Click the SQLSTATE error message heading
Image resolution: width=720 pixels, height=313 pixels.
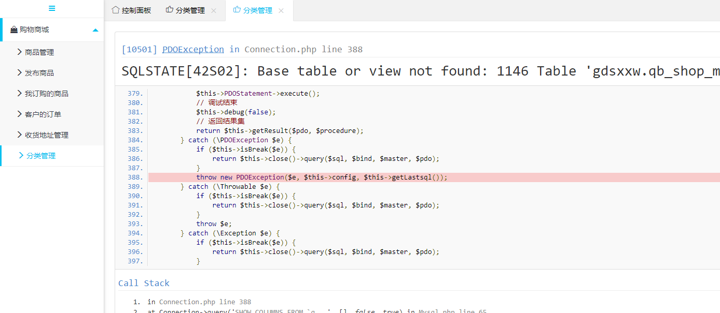[x=415, y=71]
